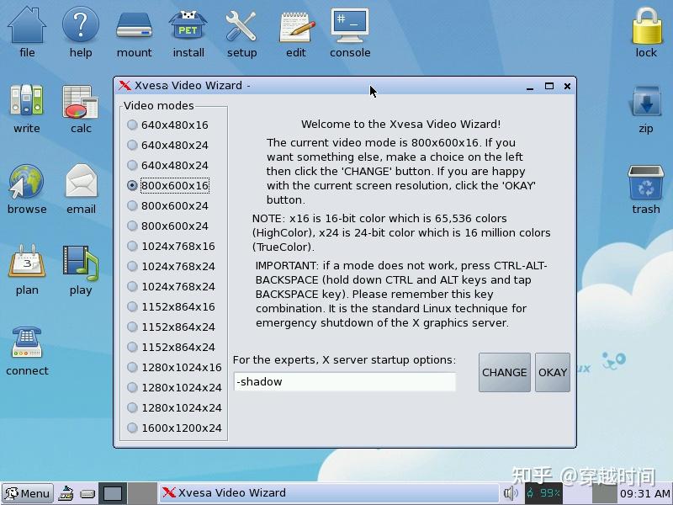Click the X server startup options field
Viewport: 673px width, 505px height.
pyautogui.click(x=345, y=381)
